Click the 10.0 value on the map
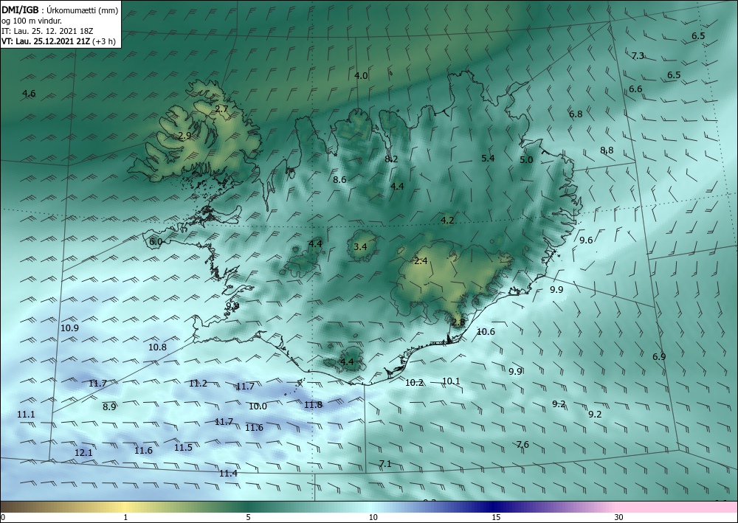This screenshot has width=738, height=523. pyautogui.click(x=258, y=406)
